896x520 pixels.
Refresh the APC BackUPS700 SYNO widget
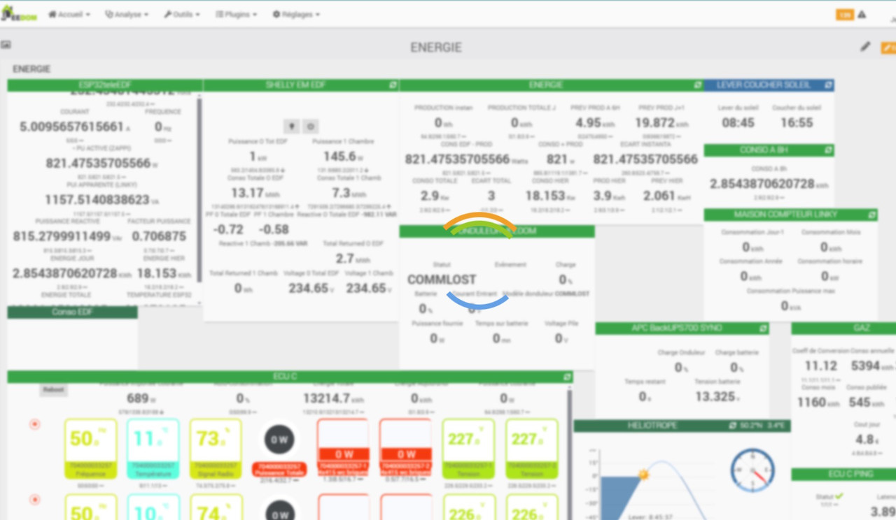[x=763, y=328]
